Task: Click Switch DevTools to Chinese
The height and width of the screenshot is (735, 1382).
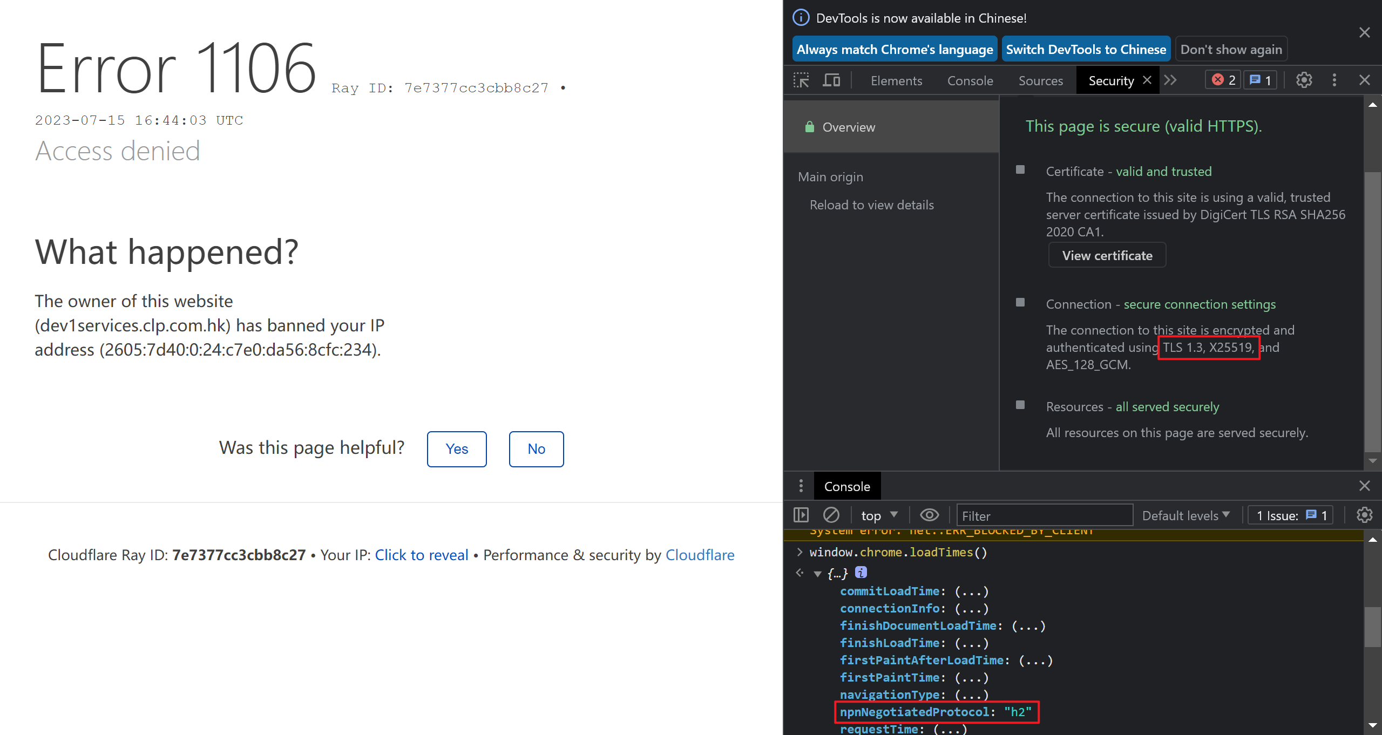Action: click(1086, 49)
